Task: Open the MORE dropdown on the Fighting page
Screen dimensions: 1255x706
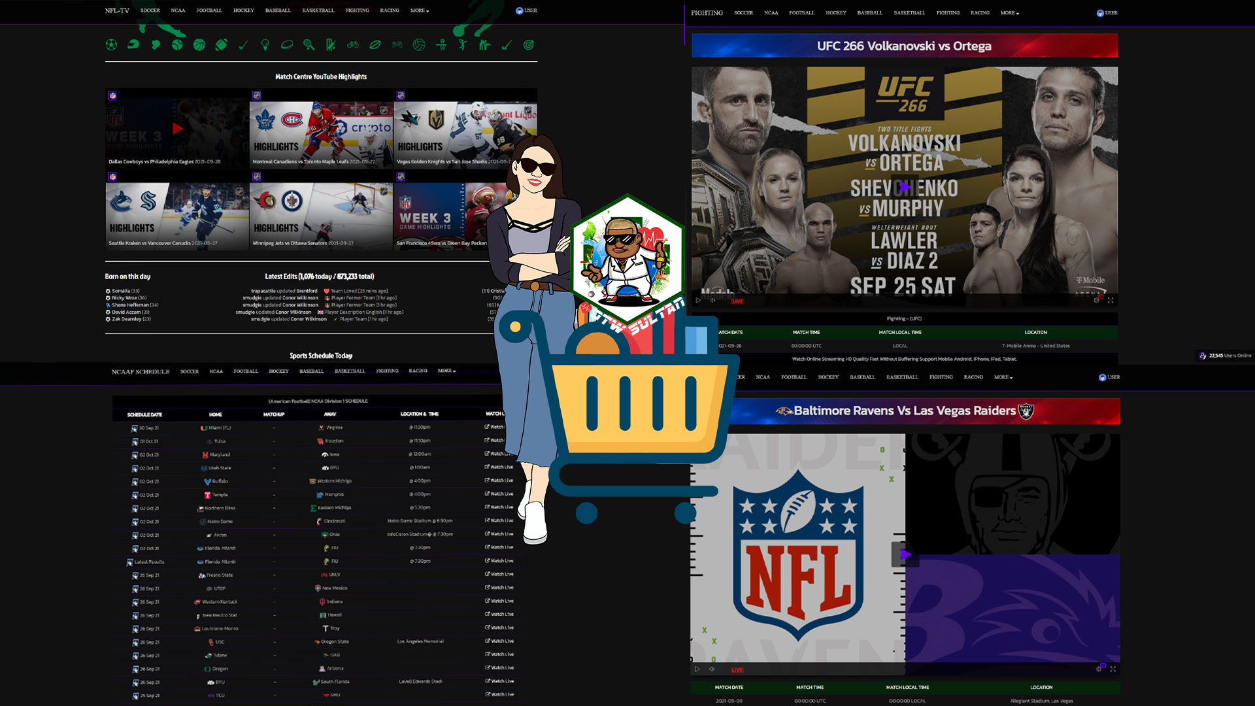Action: point(1009,13)
